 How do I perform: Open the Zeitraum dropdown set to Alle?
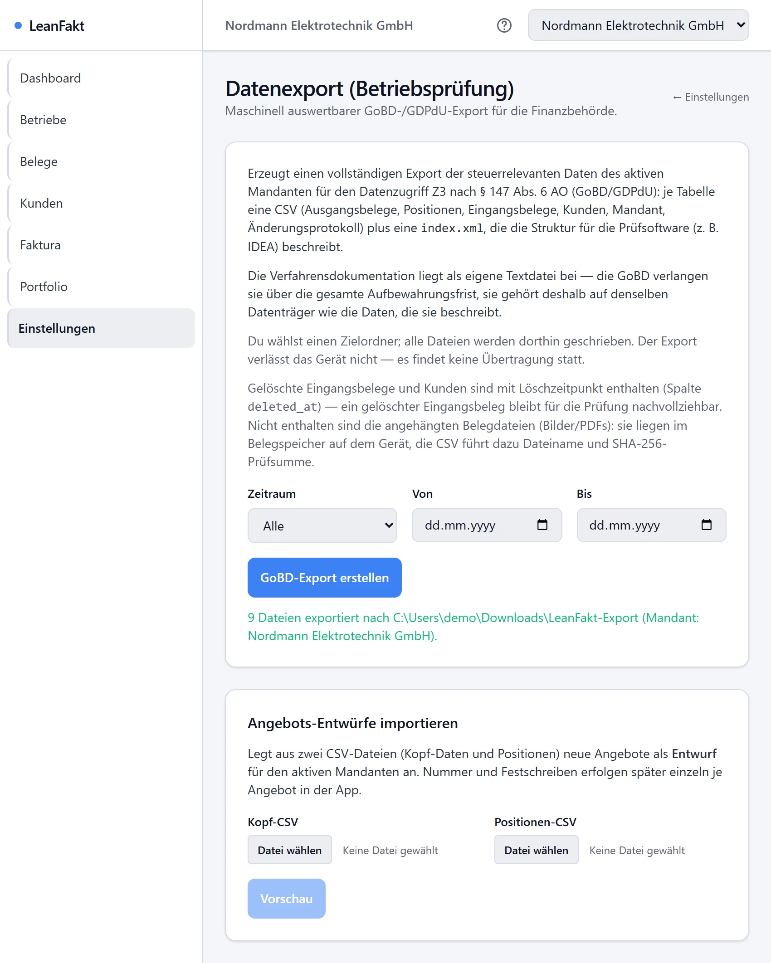tap(322, 525)
